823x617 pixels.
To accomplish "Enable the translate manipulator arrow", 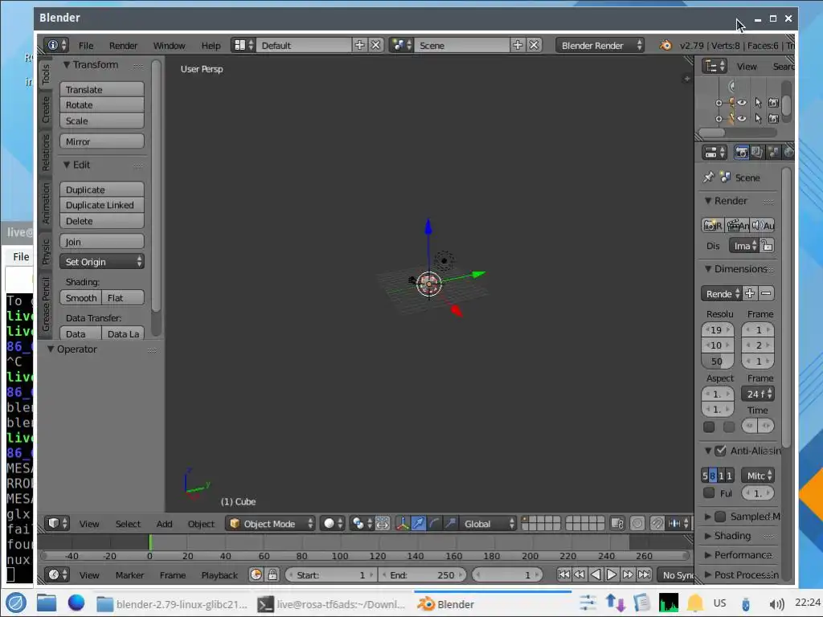I will [418, 523].
